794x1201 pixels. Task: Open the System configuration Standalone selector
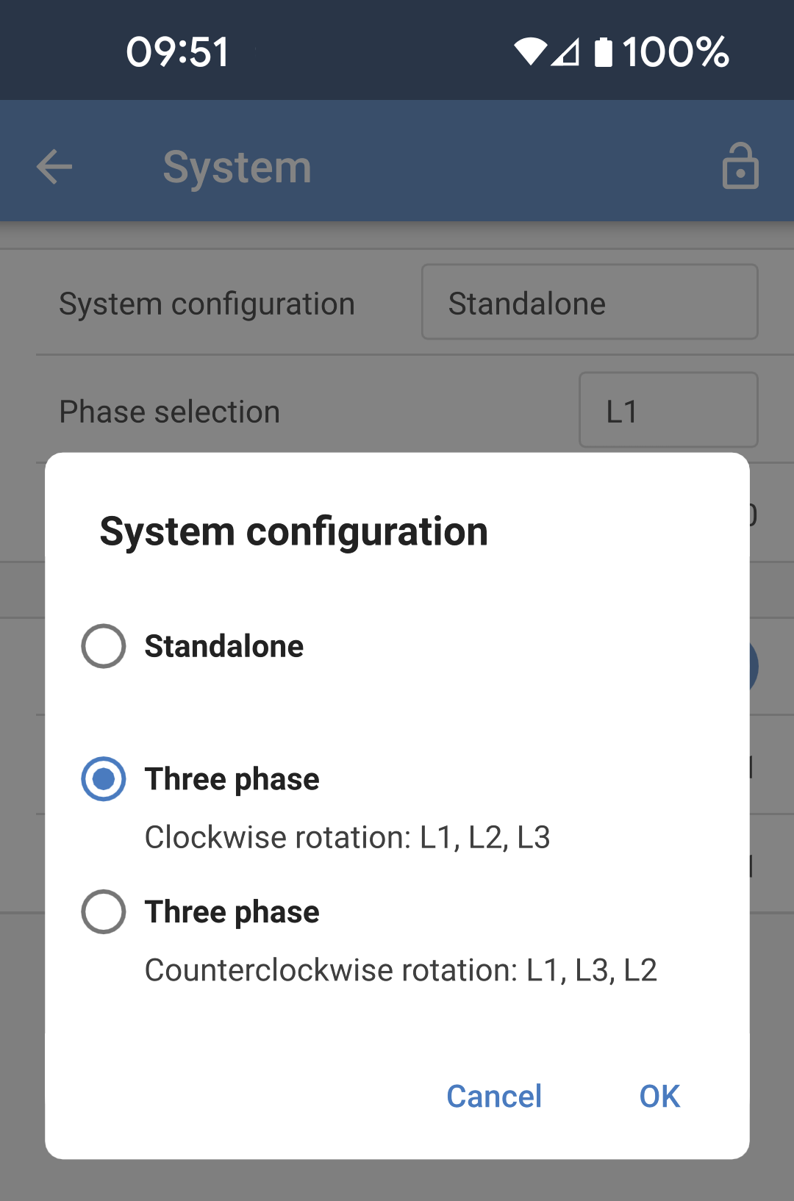tap(589, 302)
